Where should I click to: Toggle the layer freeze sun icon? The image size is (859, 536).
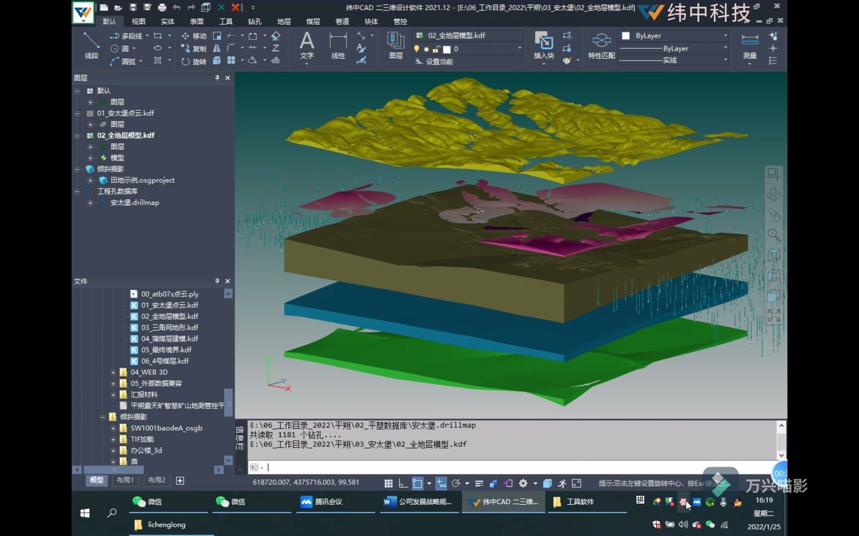point(427,49)
